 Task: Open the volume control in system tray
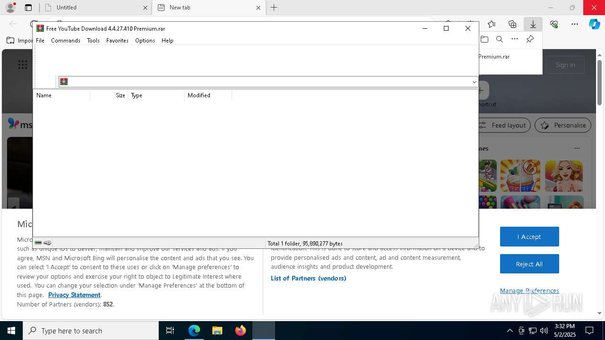[x=544, y=331]
